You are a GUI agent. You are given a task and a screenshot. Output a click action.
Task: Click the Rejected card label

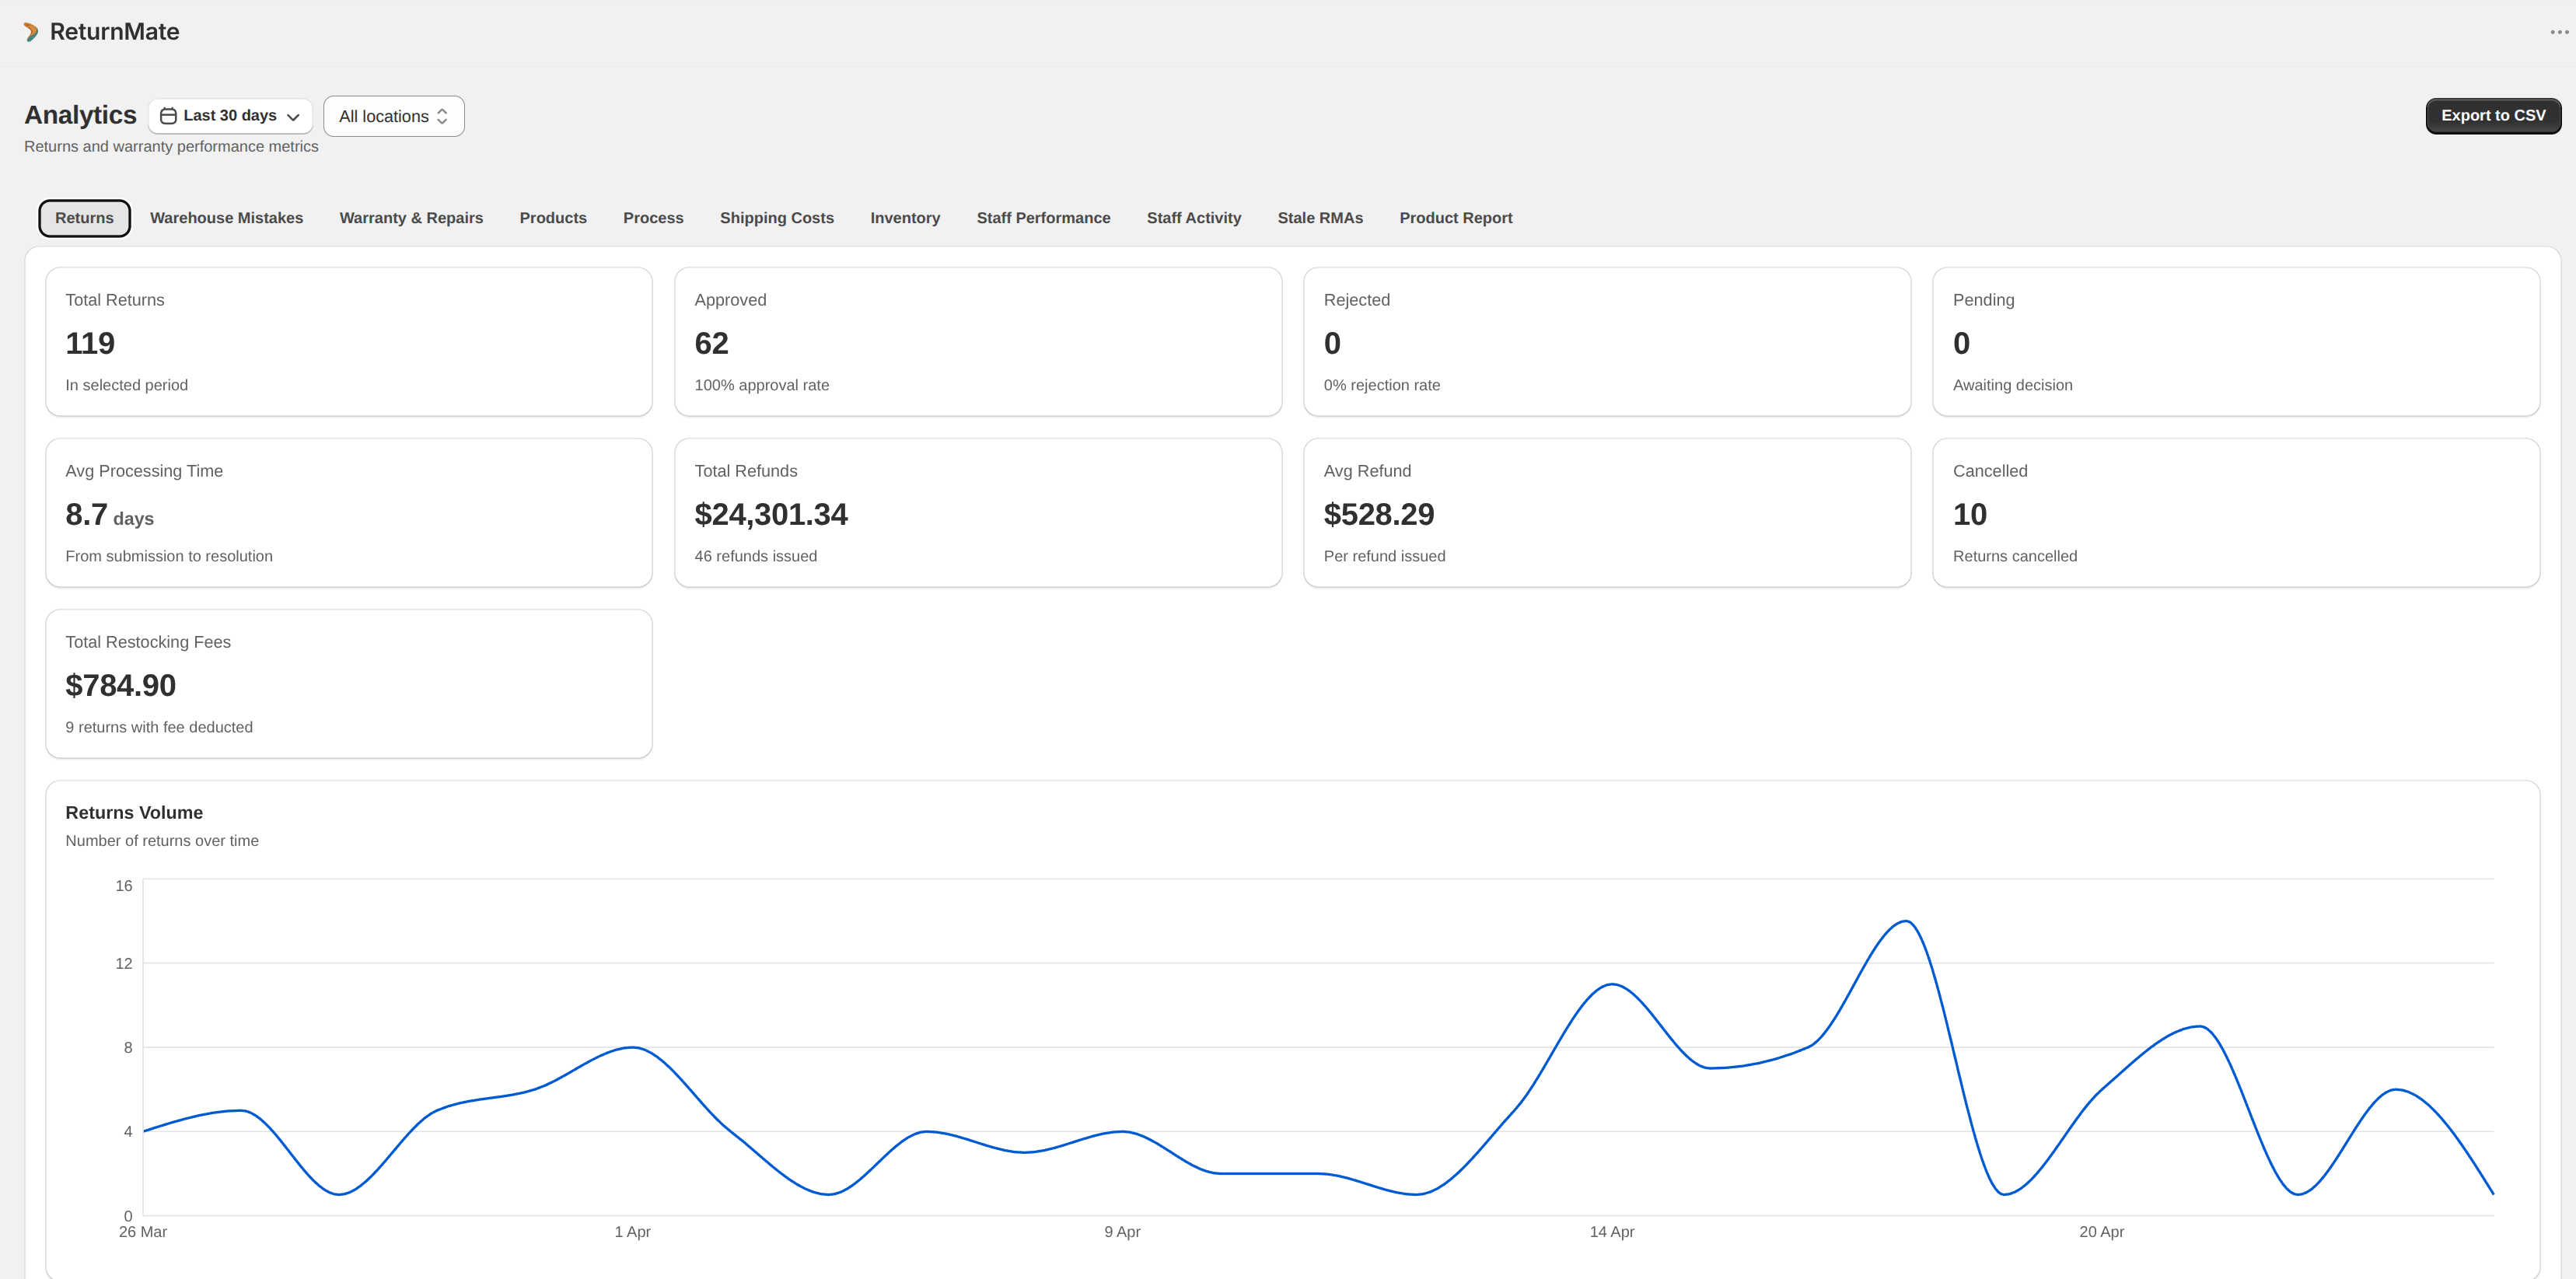tap(1356, 300)
